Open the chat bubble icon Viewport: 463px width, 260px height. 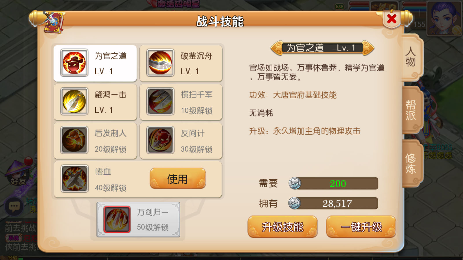(x=14, y=207)
